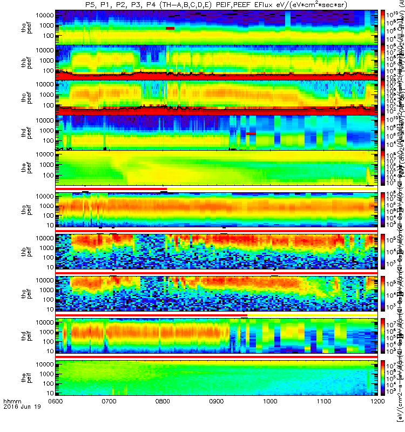
Task: Select the 'tha peef' panel label
Action: pyautogui.click(x=26, y=28)
